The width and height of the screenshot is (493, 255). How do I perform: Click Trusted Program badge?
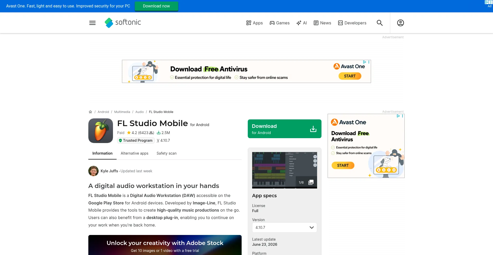[x=136, y=140]
